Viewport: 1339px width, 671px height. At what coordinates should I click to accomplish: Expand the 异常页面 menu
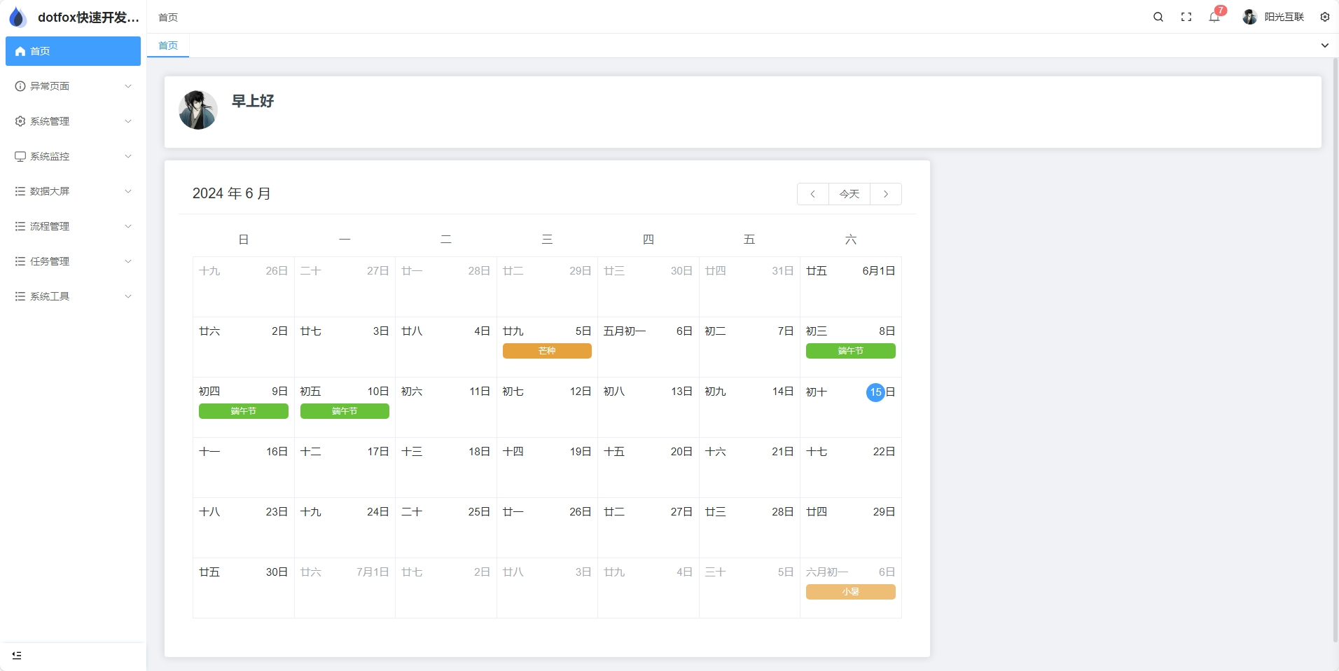(x=73, y=86)
